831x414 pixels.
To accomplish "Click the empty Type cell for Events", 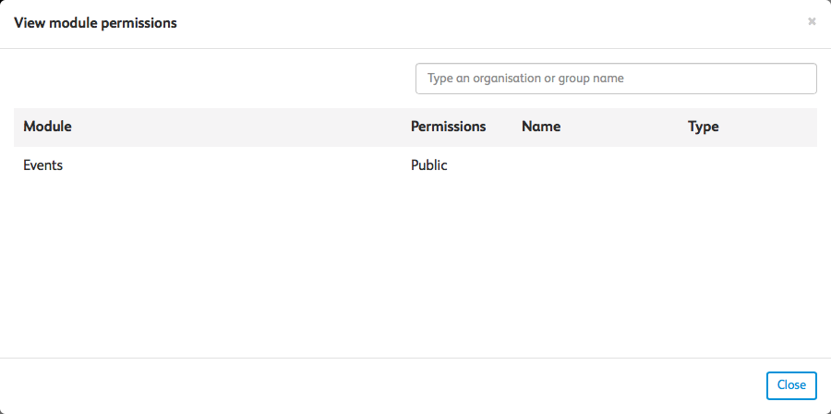I will [x=739, y=165].
